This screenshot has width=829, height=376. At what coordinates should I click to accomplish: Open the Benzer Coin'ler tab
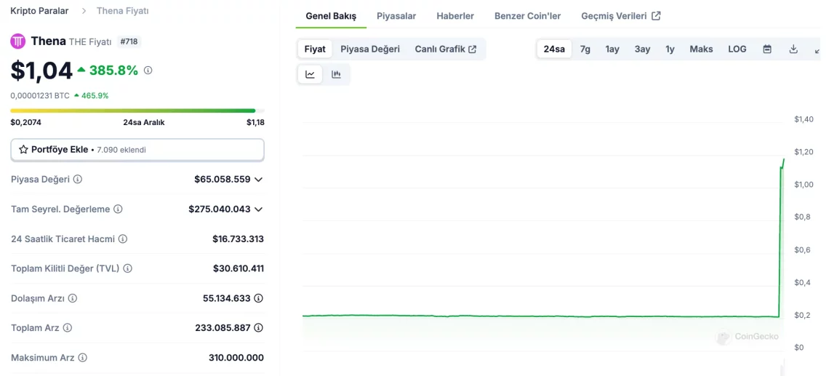point(528,16)
